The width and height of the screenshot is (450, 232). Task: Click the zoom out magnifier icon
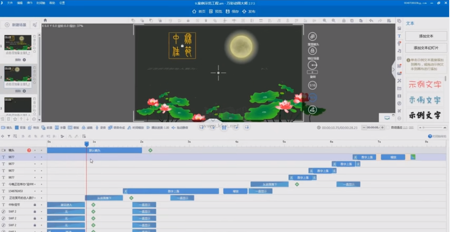tap(333, 21)
